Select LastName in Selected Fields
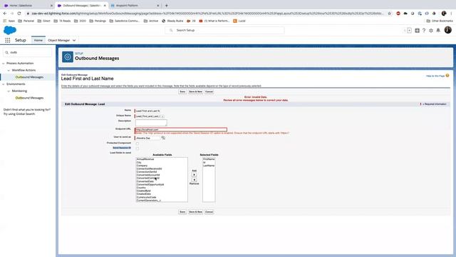The width and height of the screenshot is (456, 257). (x=209, y=166)
